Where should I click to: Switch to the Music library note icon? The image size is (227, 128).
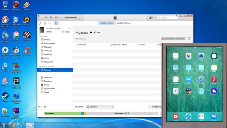tap(40, 23)
